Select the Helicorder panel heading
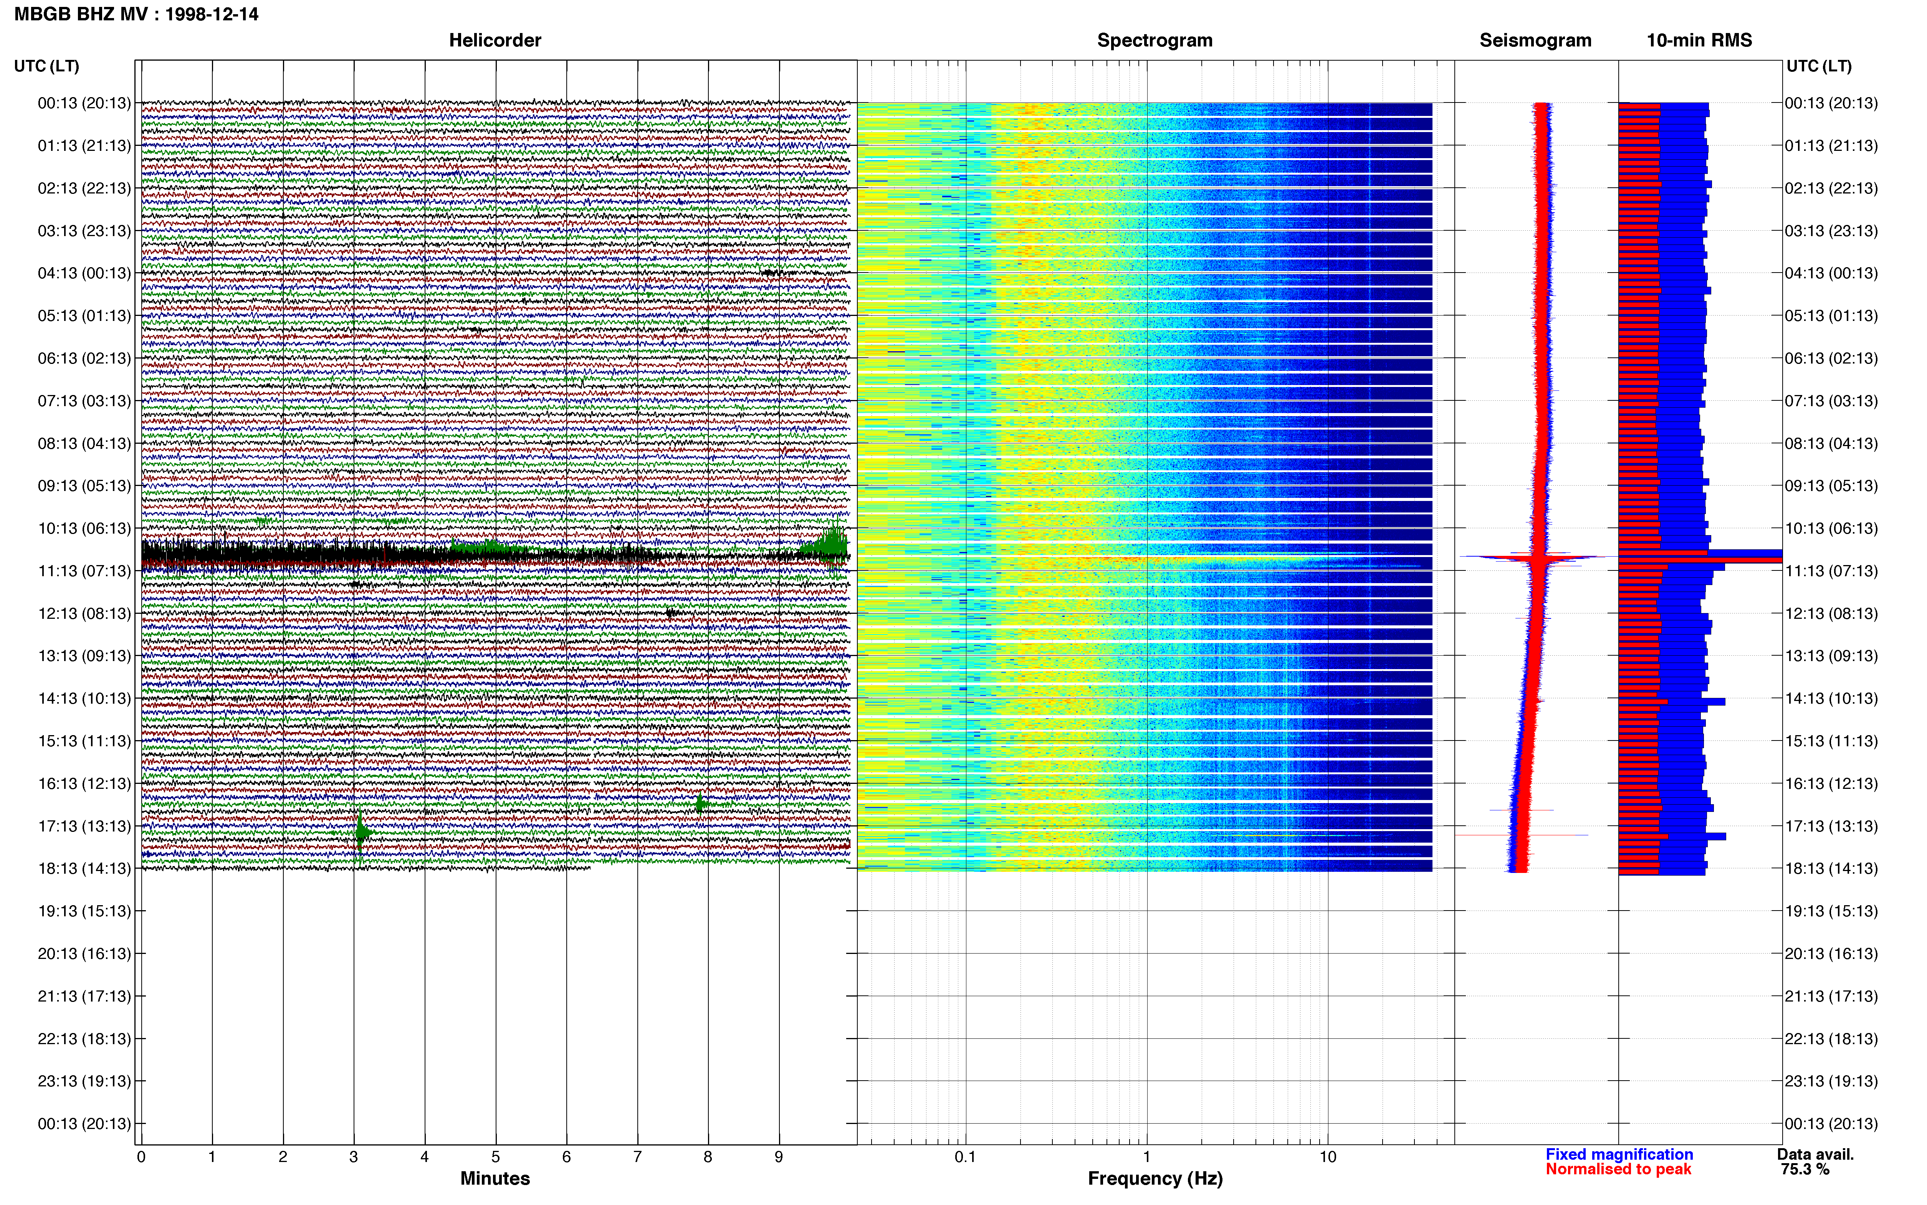 [495, 41]
